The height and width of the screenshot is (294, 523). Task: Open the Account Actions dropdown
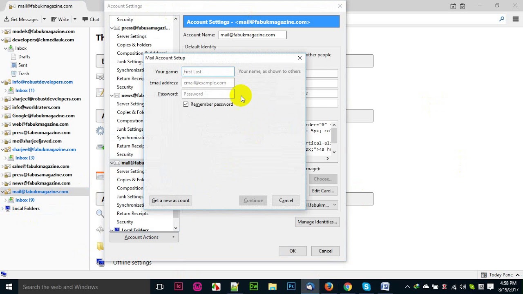(x=144, y=237)
